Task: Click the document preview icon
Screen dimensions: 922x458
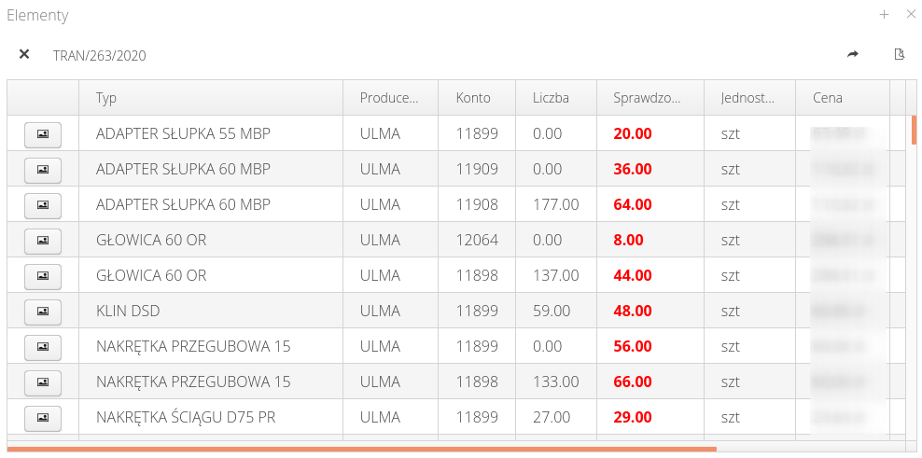Action: pos(899,55)
